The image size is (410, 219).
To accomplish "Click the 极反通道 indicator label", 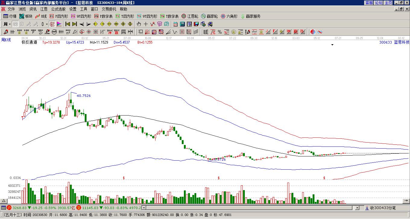I will point(29,42).
